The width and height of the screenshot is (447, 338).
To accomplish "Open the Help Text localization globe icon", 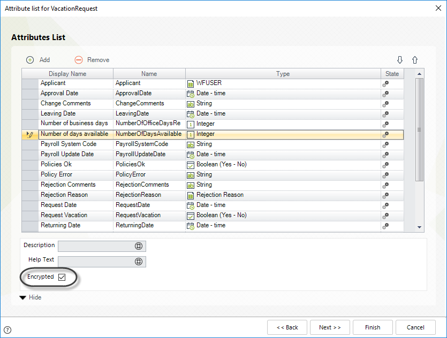I will point(139,262).
